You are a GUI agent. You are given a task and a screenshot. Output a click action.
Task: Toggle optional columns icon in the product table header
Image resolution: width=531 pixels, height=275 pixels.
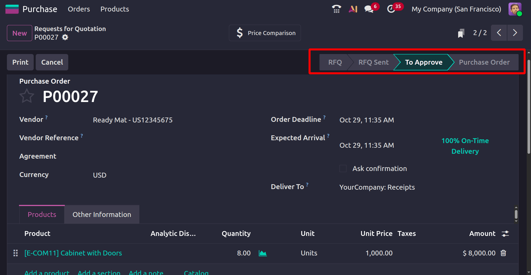tap(505, 234)
